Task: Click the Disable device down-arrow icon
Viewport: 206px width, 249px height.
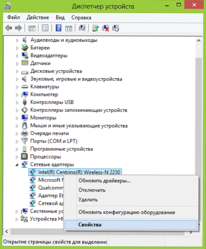Action: point(116,28)
